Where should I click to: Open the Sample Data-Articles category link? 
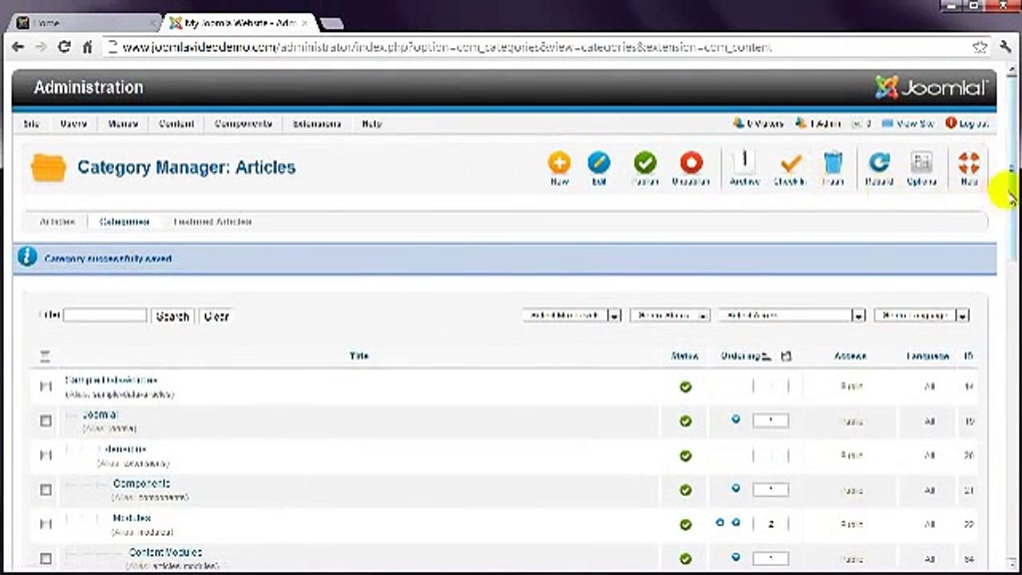tap(111, 380)
